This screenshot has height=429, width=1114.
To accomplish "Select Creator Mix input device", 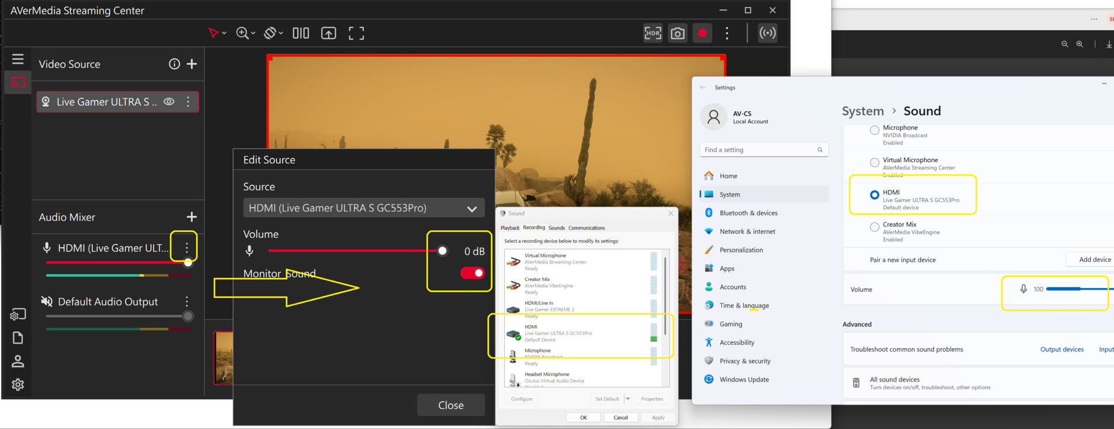I will pyautogui.click(x=874, y=227).
